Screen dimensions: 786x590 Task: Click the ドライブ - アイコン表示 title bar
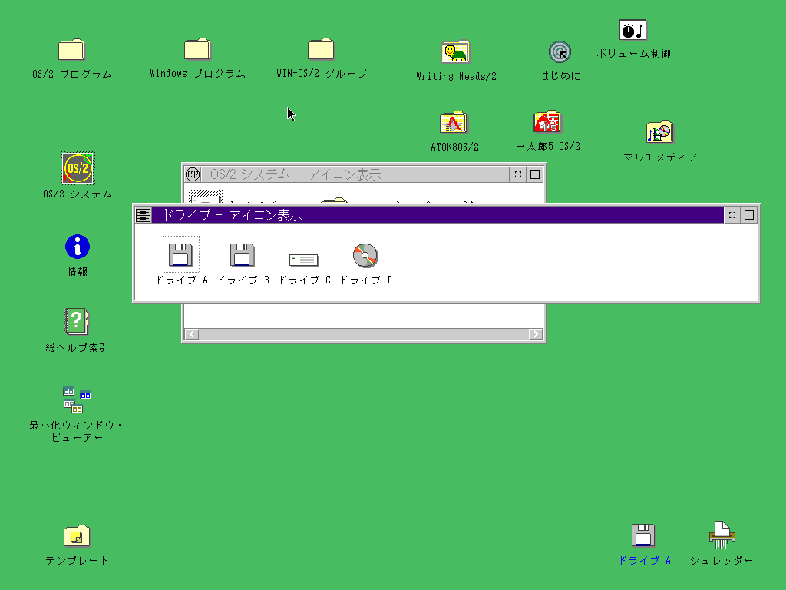438,215
